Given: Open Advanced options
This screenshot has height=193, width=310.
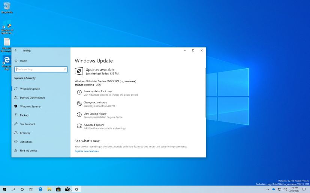Looking at the screenshot, I should pos(94,125).
